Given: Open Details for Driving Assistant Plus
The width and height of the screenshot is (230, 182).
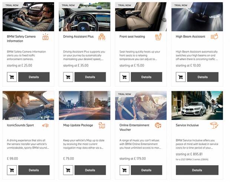Looking at the screenshot, I should [x=90, y=77].
